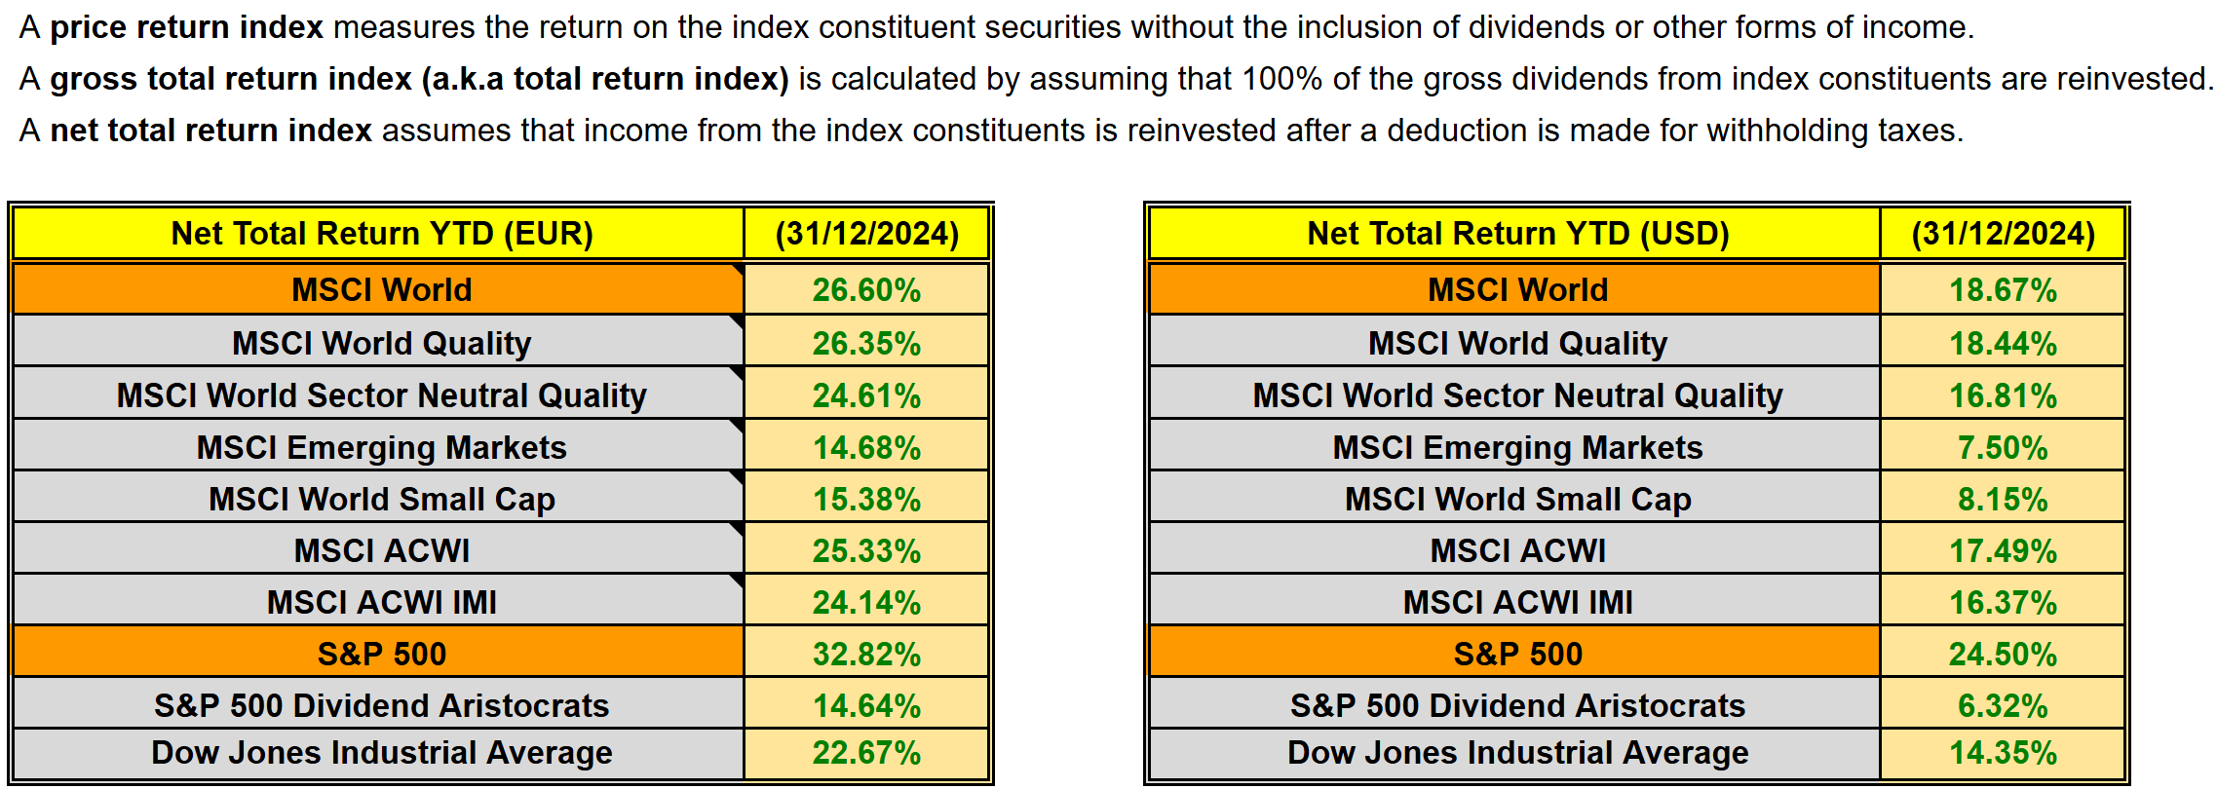Click the Net Total Return YTD (EUR) header
The height and width of the screenshot is (789, 2217).
pyautogui.click(x=381, y=234)
